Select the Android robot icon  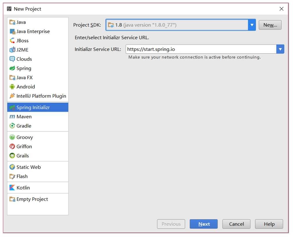(x=12, y=87)
